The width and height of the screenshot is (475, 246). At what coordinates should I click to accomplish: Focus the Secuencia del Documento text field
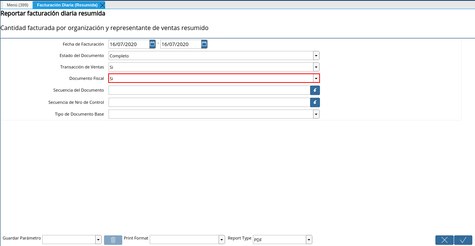(x=209, y=90)
